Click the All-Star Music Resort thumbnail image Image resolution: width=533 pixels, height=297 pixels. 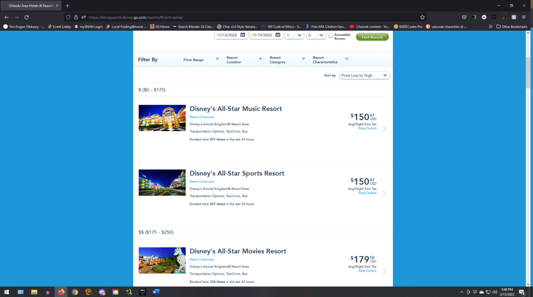pyautogui.click(x=162, y=118)
